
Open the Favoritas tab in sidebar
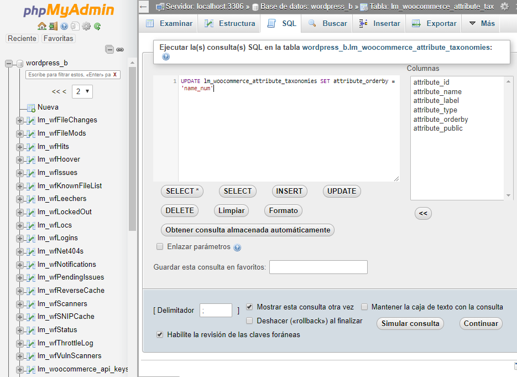(59, 39)
